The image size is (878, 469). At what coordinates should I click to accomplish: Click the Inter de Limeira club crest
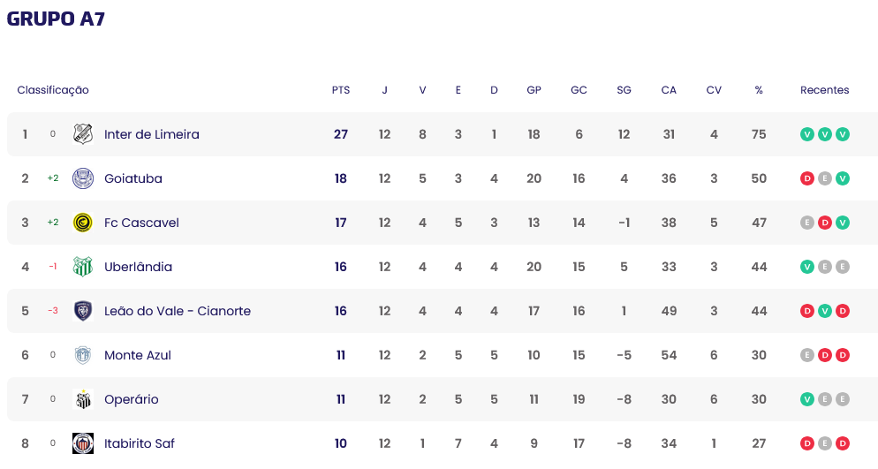tap(83, 134)
